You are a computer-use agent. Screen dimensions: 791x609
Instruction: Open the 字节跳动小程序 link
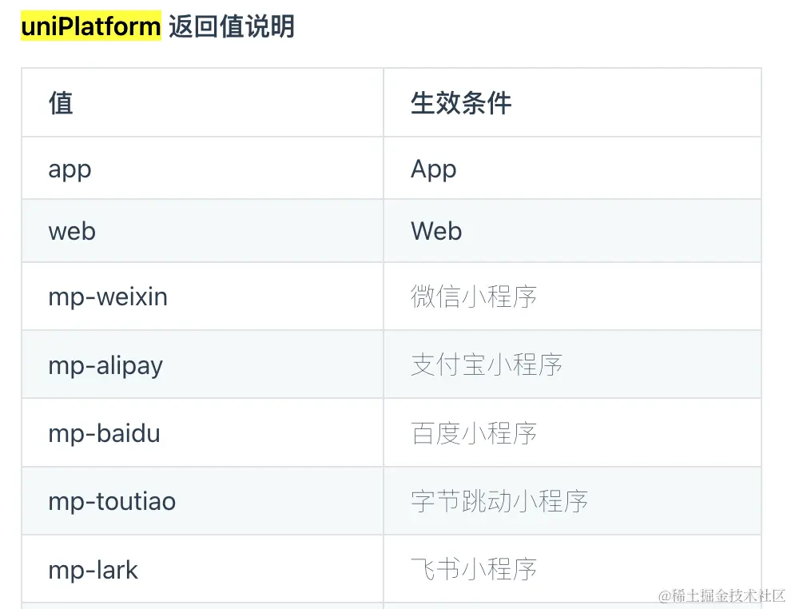pos(499,501)
